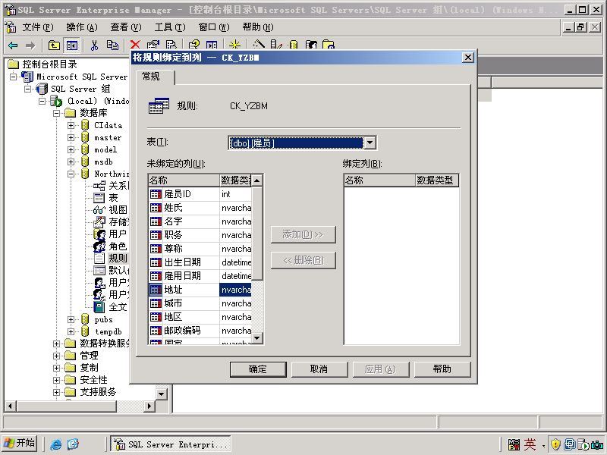Click the red X Delete icon
Viewport: 607px width, 455px height.
tap(135, 45)
